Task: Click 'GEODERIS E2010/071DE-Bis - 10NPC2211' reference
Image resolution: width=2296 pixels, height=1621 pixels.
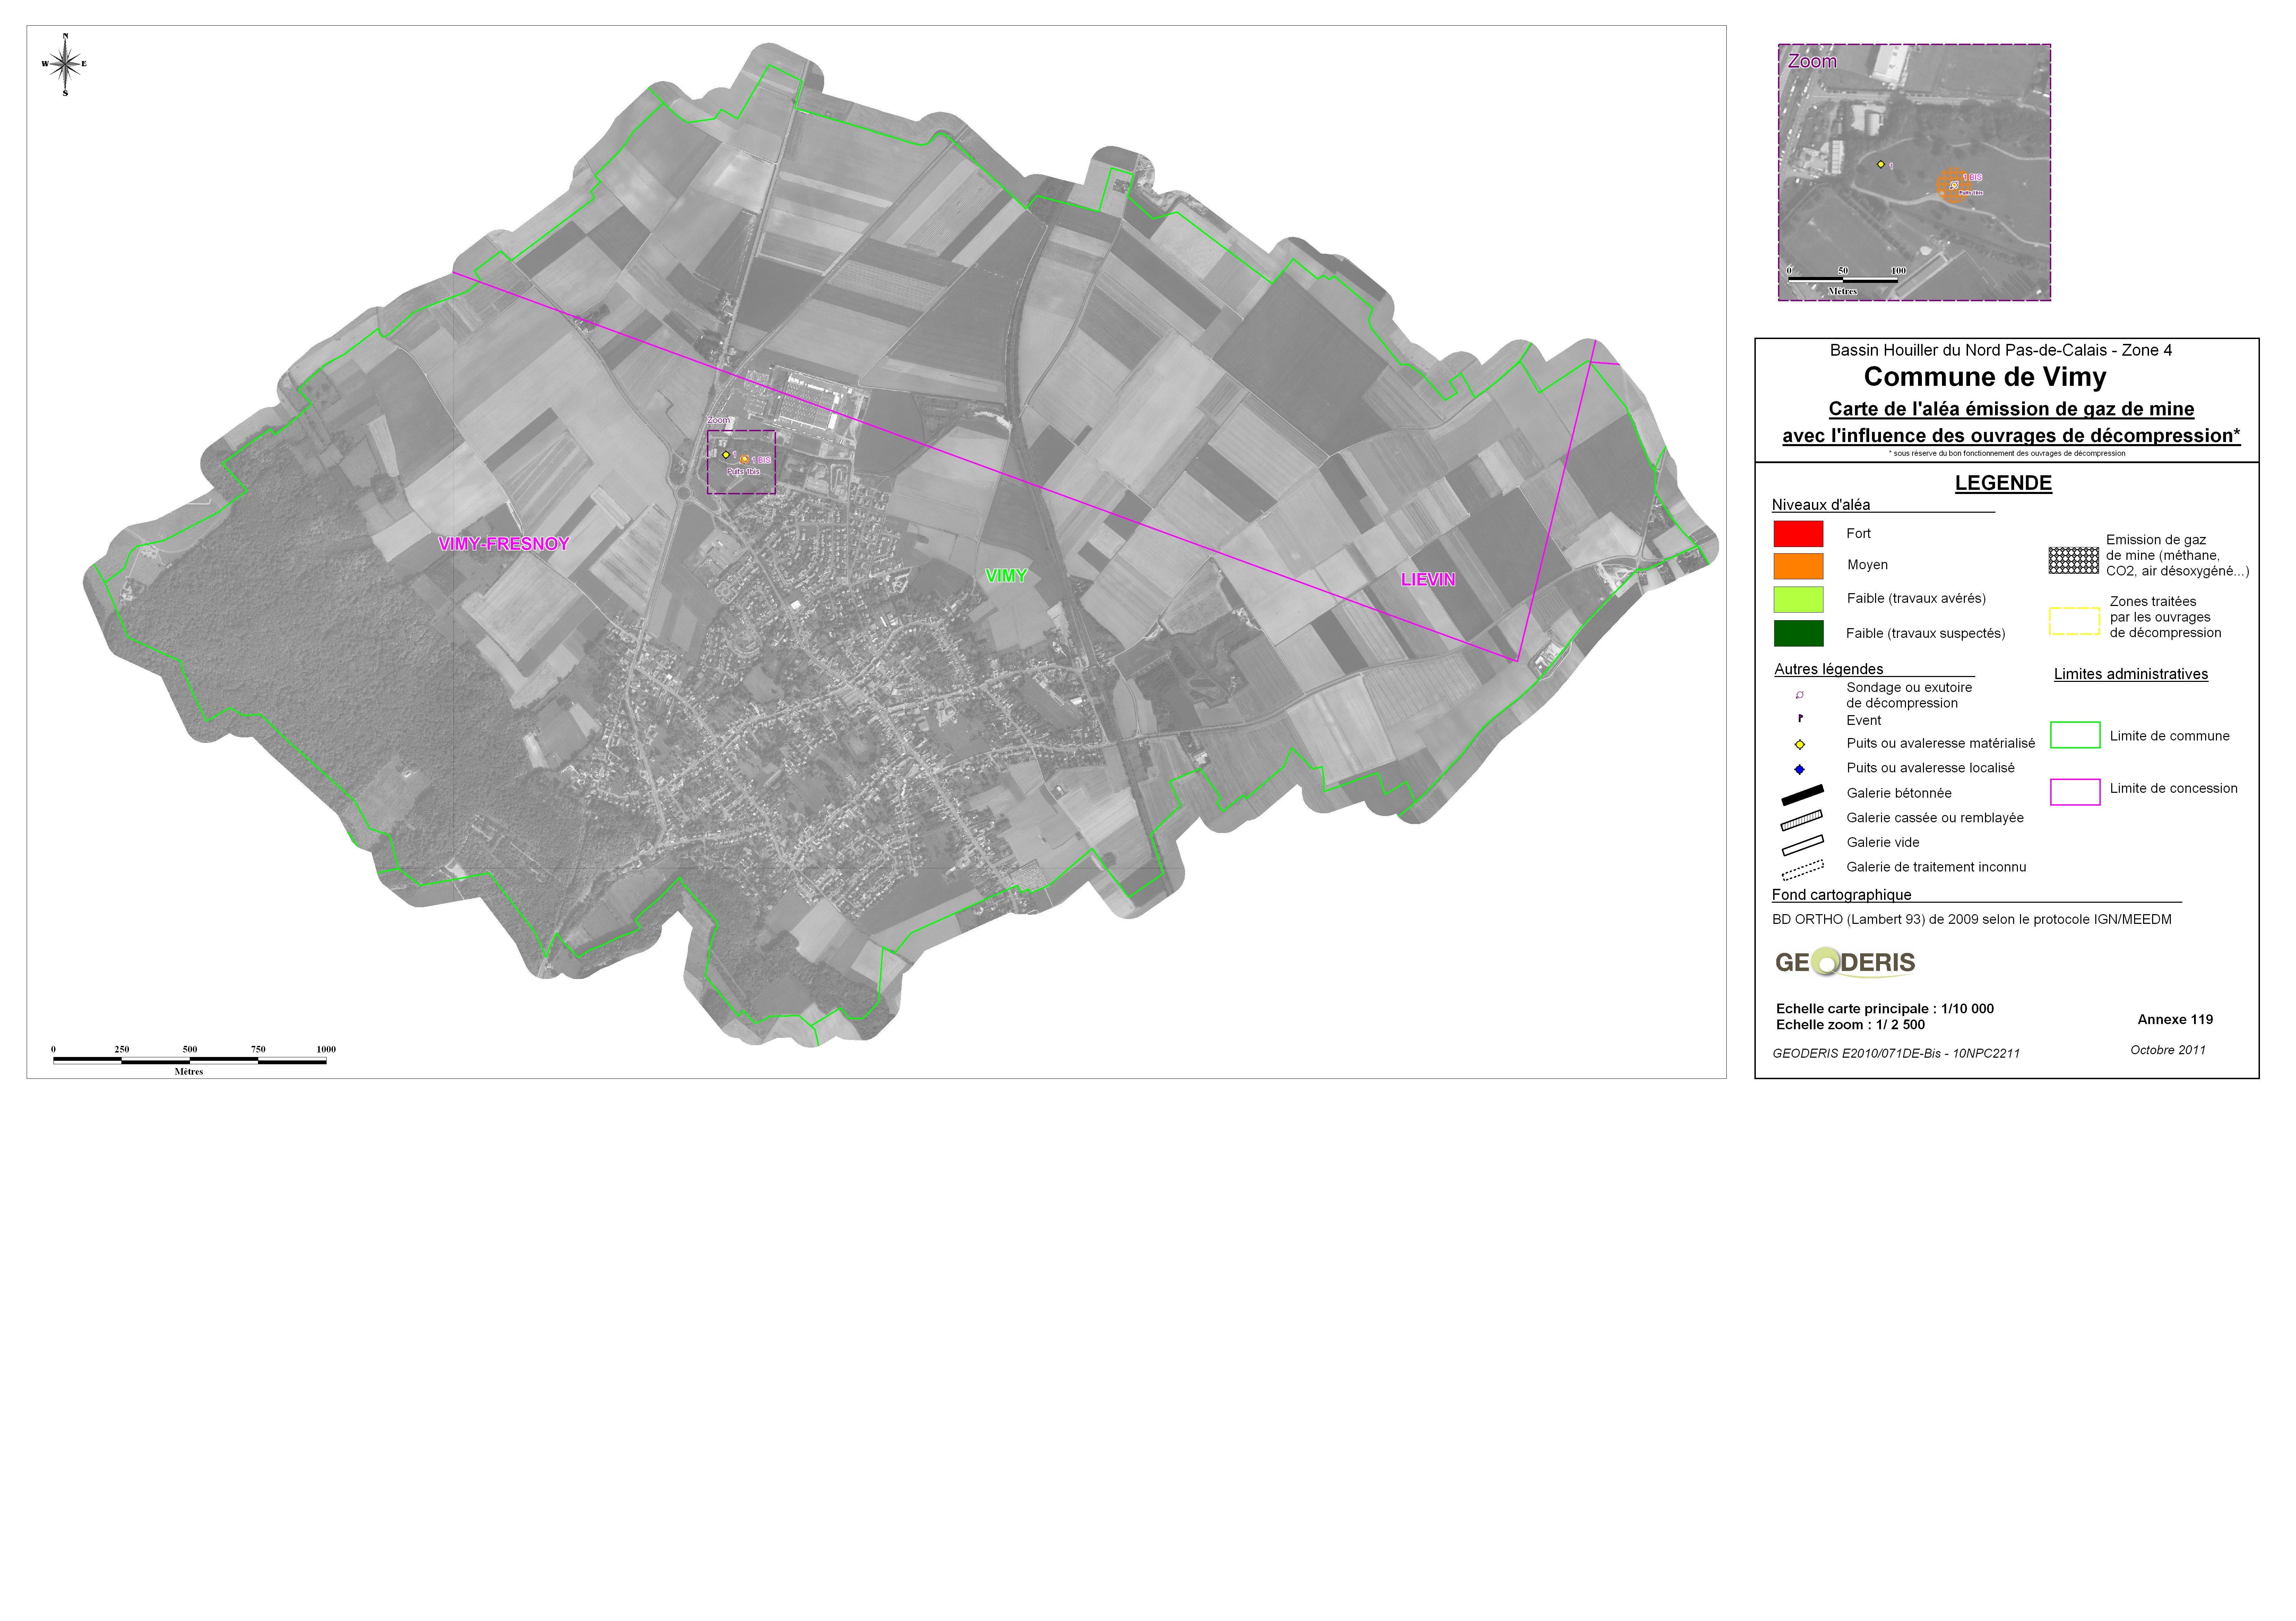Action: click(1896, 1053)
